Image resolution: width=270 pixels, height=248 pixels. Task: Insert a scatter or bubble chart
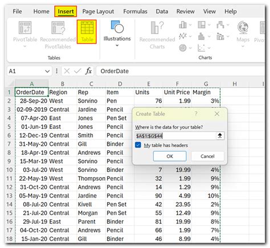click(202, 48)
